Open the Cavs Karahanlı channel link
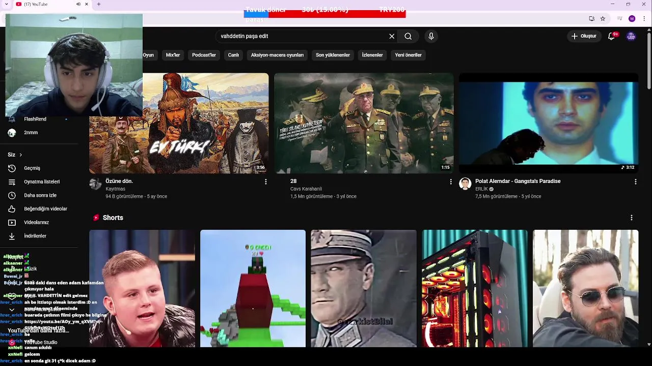The height and width of the screenshot is (366, 652). [306, 189]
